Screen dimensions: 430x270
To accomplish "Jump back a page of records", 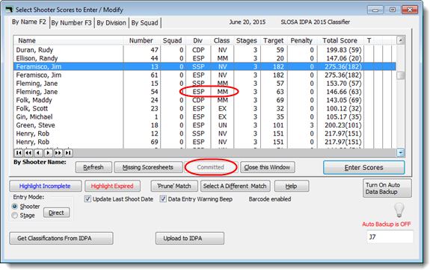I will pyautogui.click(x=28, y=153).
